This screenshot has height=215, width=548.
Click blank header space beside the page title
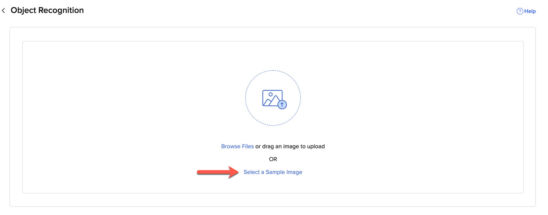273,11
